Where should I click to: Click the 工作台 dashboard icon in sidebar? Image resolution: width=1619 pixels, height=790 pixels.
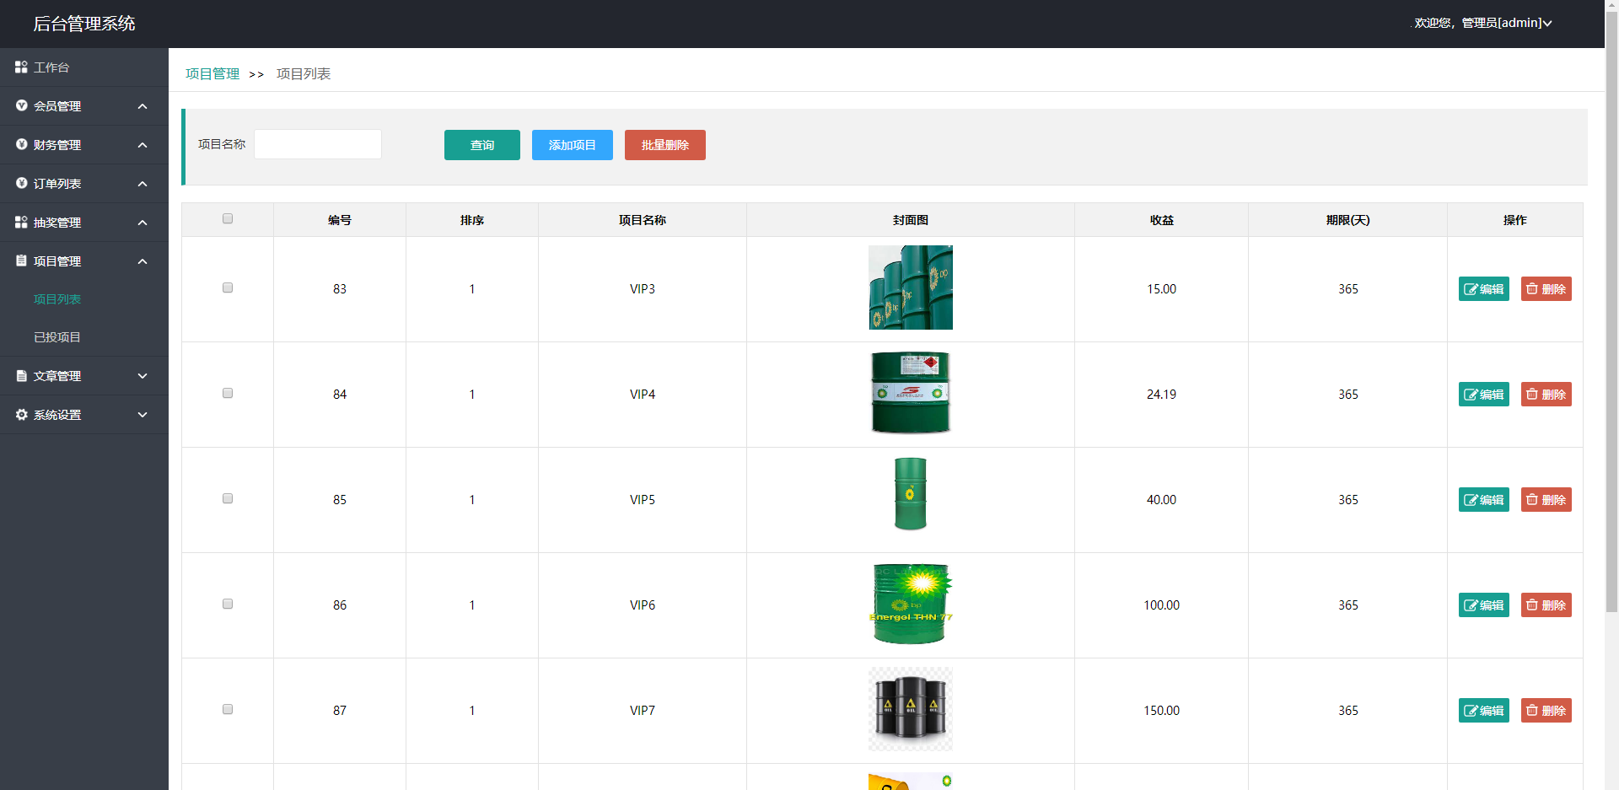(21, 67)
